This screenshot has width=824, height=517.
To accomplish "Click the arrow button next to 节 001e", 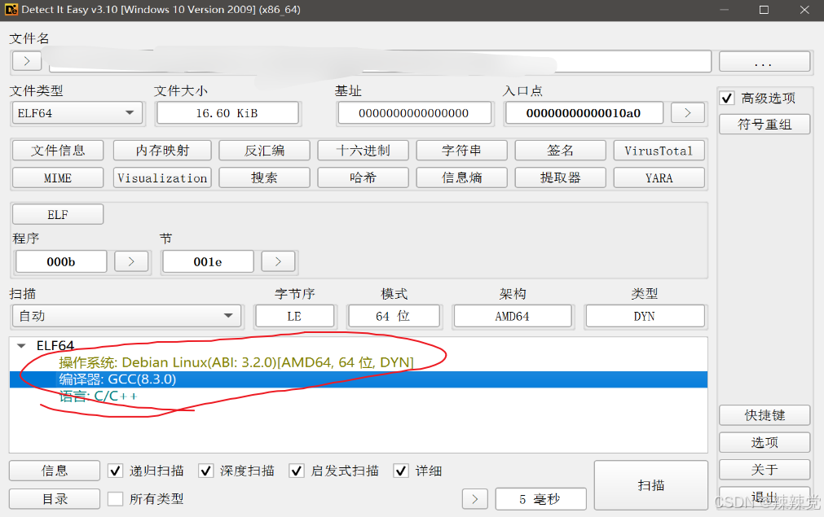I will coord(278,261).
